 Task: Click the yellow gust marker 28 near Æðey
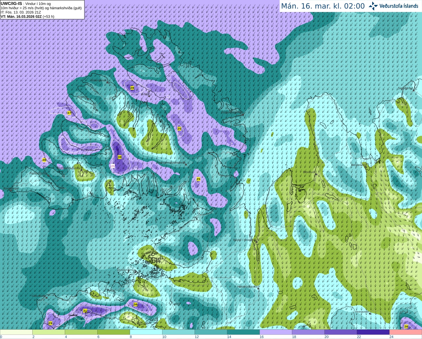[132, 88]
